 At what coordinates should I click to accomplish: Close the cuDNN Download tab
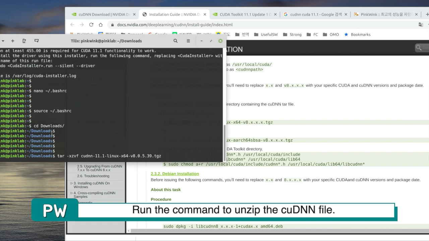click(134, 14)
